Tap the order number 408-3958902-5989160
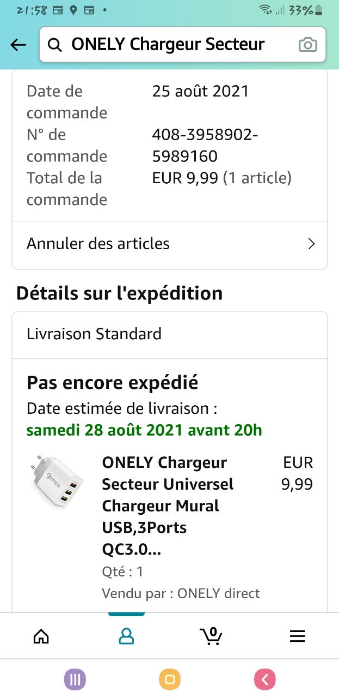The image size is (339, 698). click(x=205, y=146)
